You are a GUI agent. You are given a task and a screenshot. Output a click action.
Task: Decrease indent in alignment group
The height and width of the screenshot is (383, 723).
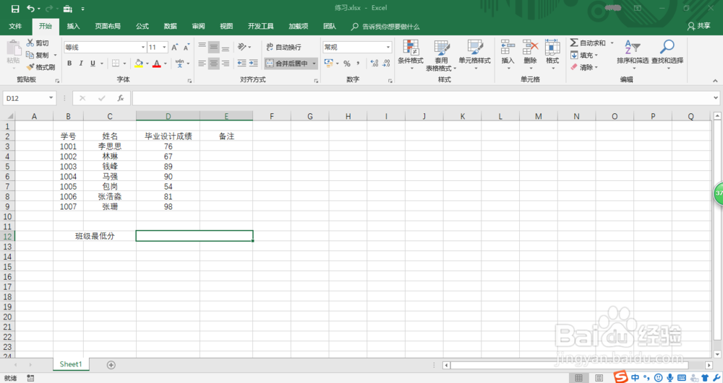pos(241,63)
